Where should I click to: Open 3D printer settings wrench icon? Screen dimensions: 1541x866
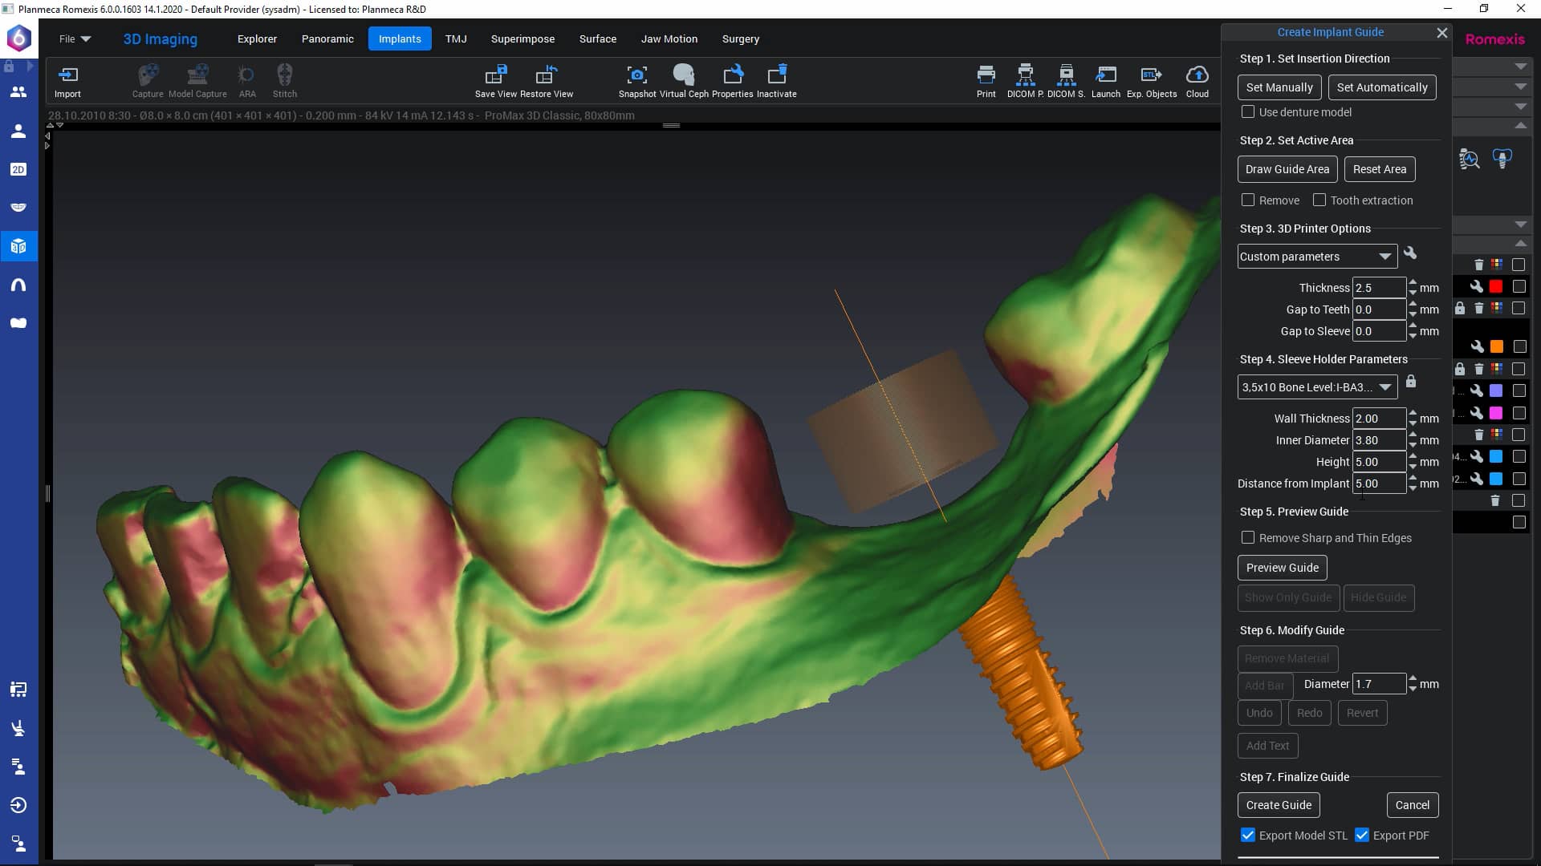click(1410, 253)
